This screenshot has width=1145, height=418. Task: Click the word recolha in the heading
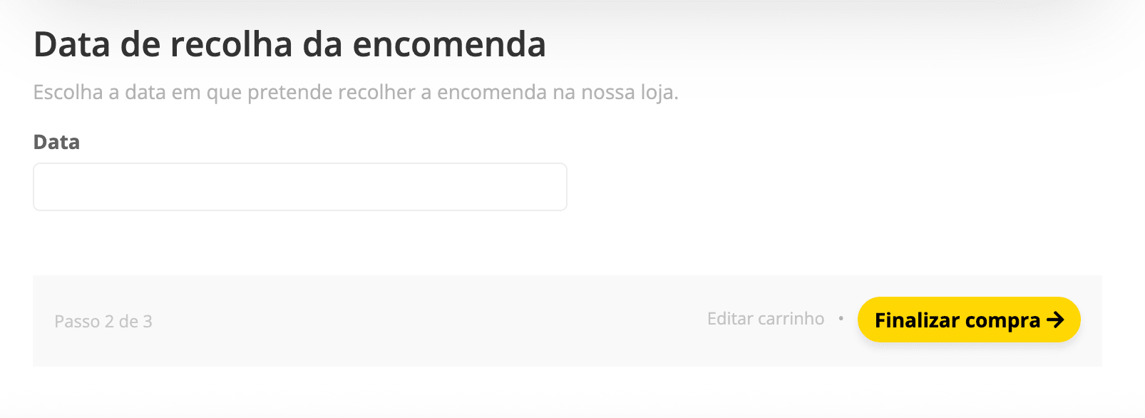pyautogui.click(x=231, y=44)
